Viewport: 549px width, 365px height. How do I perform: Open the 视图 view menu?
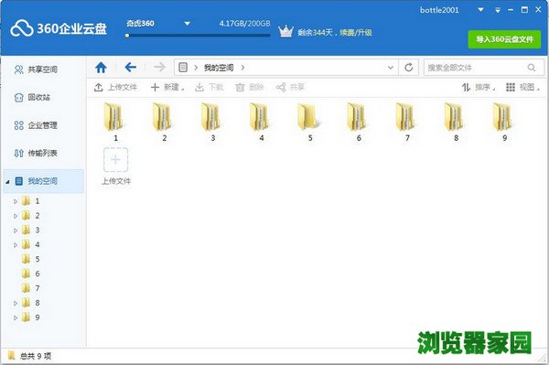(x=522, y=87)
